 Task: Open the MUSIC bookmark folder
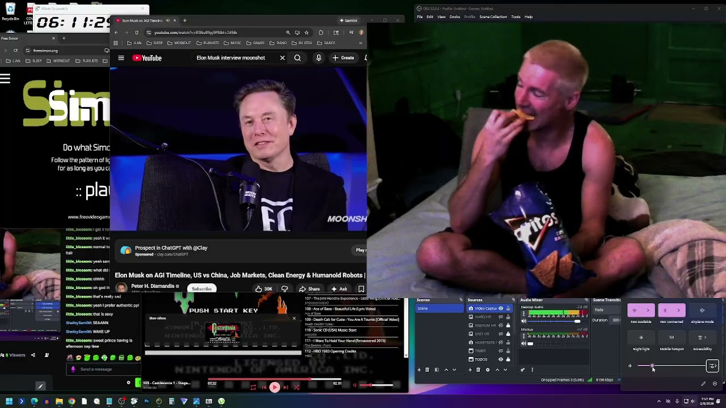233,43
